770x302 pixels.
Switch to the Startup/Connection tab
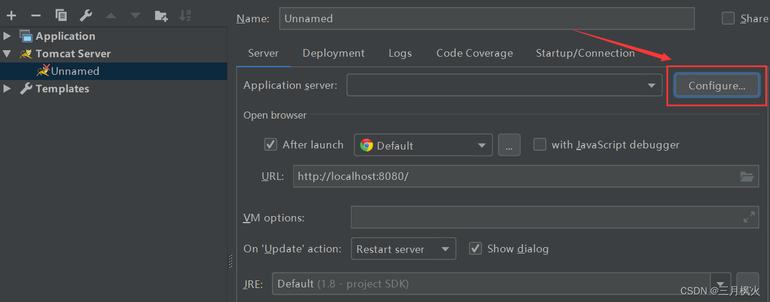coord(585,53)
